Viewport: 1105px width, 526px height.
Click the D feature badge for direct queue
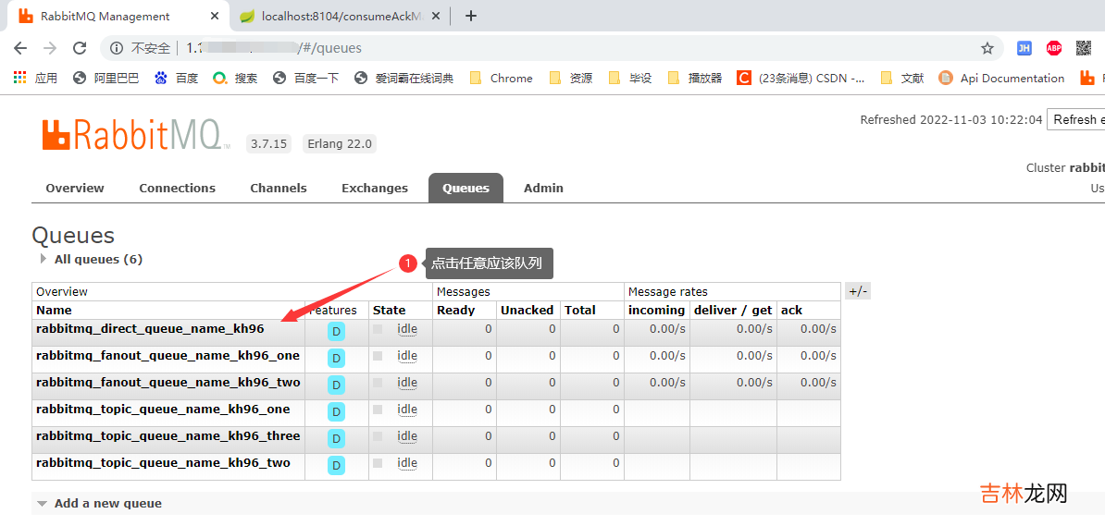tap(336, 331)
